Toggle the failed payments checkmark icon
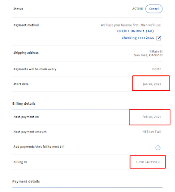 pyautogui.click(x=158, y=148)
